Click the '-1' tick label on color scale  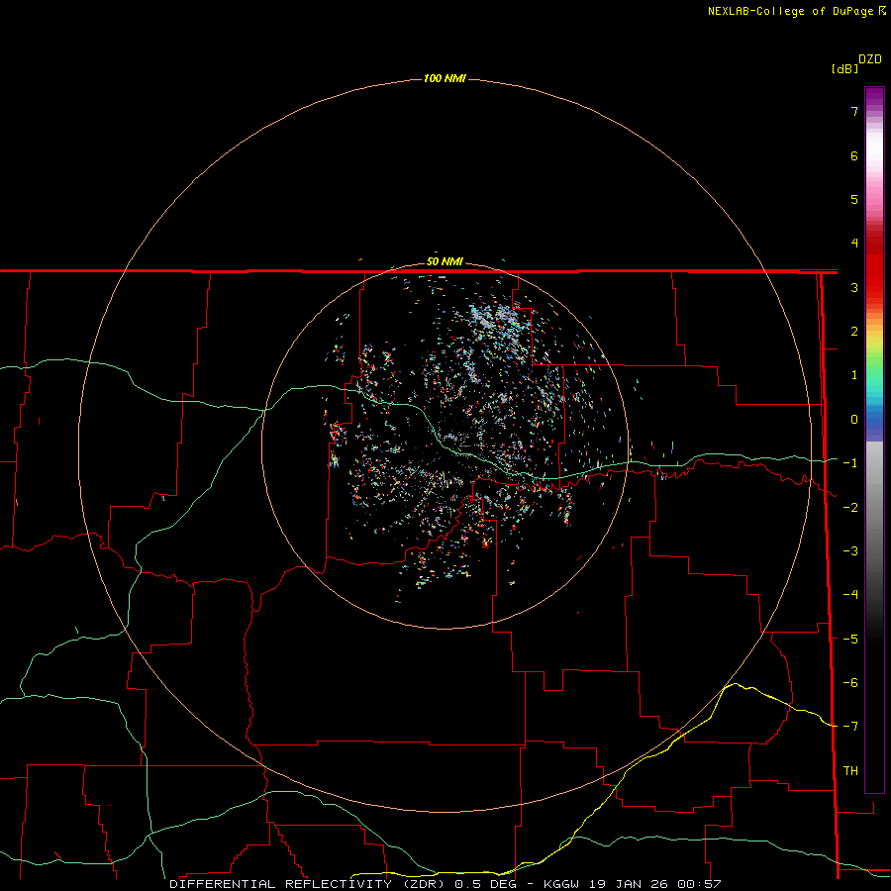[850, 463]
